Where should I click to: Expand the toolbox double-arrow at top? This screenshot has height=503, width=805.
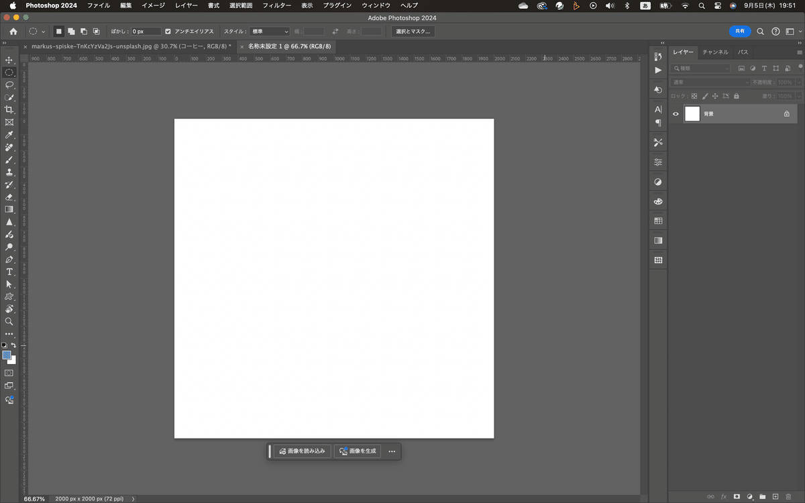coord(5,42)
